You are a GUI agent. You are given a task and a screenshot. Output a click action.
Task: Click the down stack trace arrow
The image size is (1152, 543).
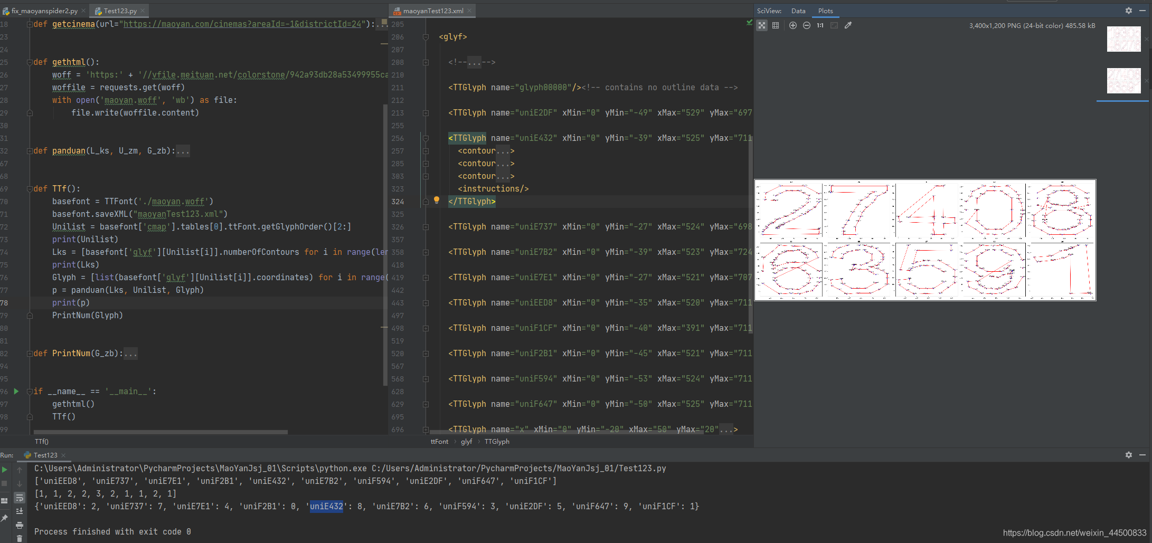(20, 483)
